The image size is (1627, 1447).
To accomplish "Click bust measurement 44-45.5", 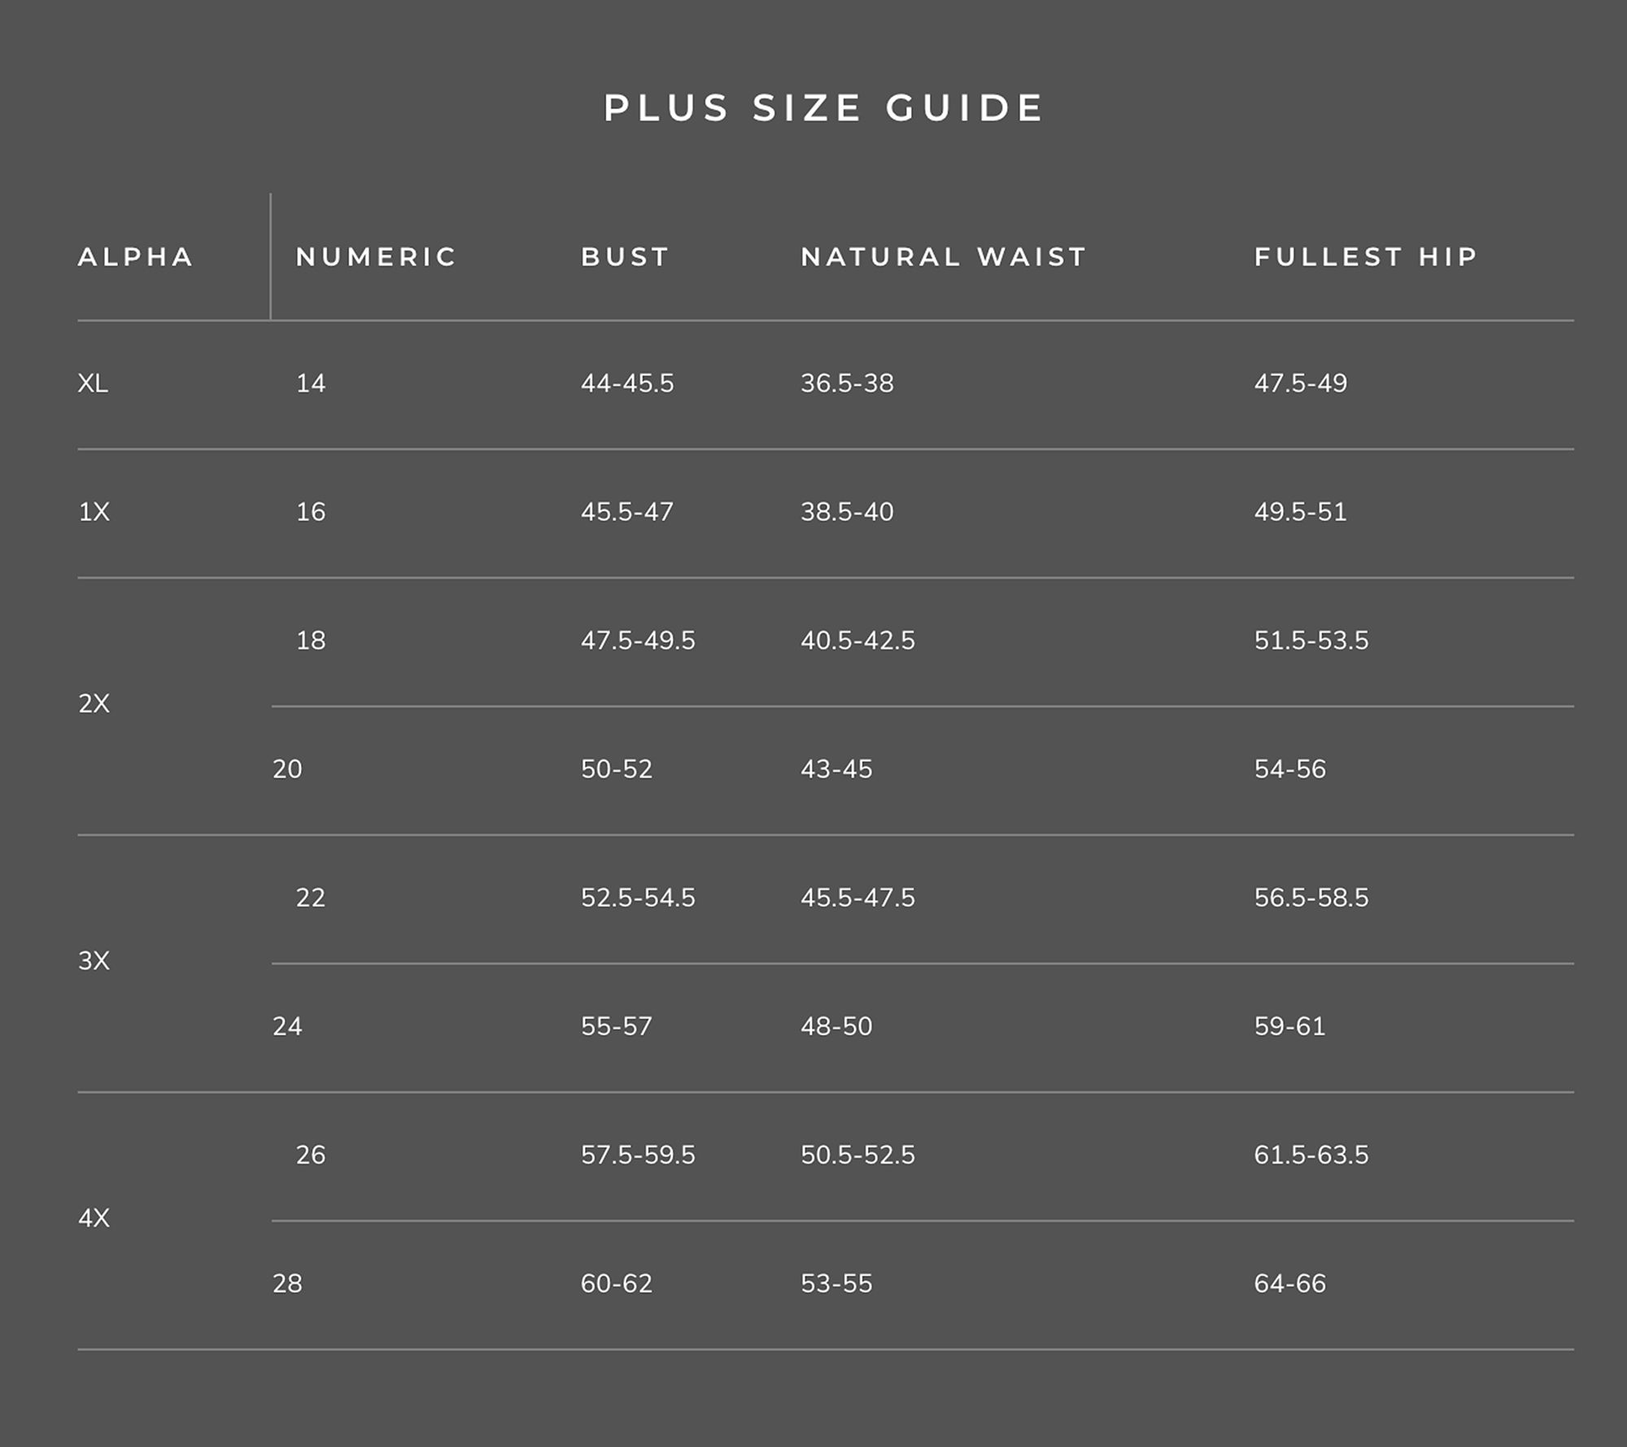I will coord(627,383).
